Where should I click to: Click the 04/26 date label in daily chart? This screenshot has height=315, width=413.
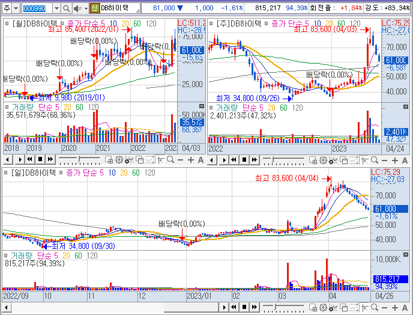(384, 296)
